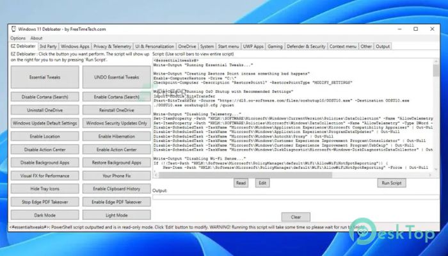Click Enable Clipboard History button

tap(116, 189)
